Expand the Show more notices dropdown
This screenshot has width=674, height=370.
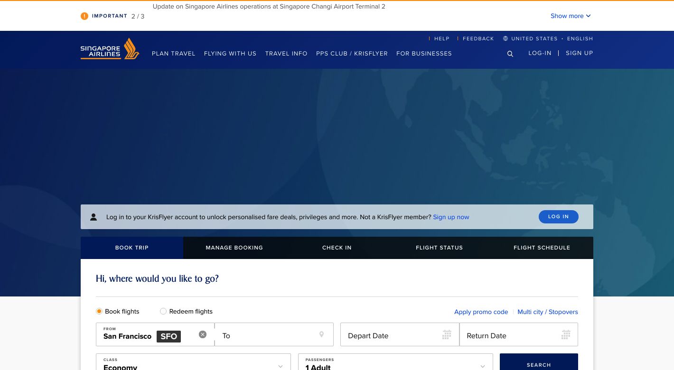click(x=571, y=16)
